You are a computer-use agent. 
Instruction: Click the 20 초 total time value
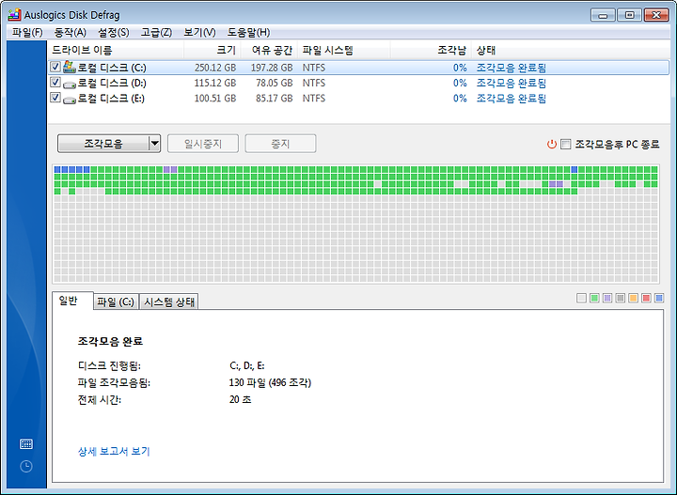coord(240,400)
